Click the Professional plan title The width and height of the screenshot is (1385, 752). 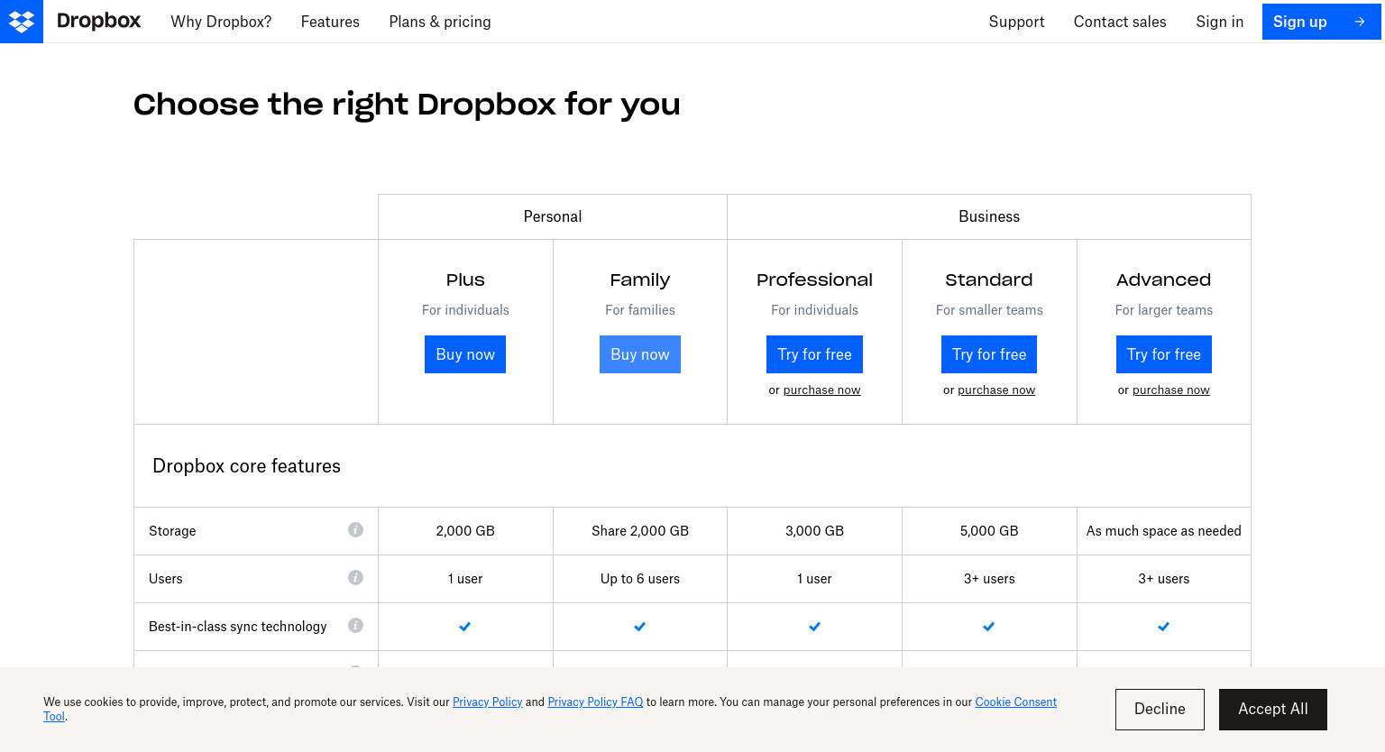tap(814, 280)
